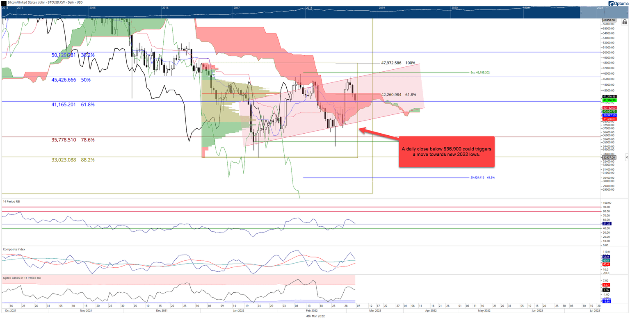
Task: Click the 2016 marker in the overview strip
Action: click(166, 8)
